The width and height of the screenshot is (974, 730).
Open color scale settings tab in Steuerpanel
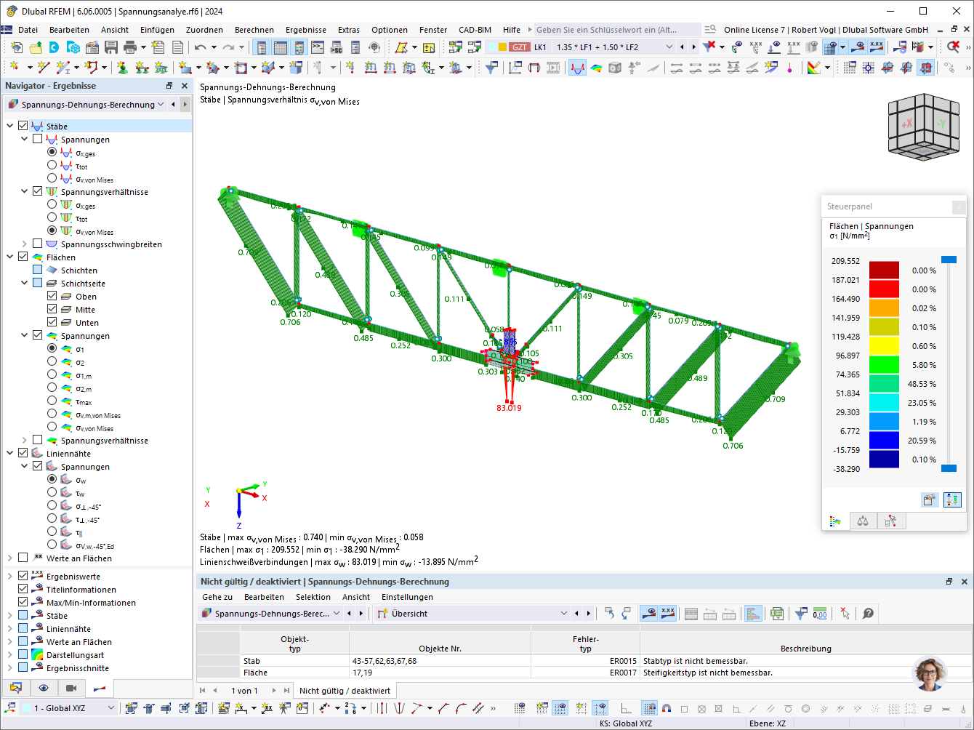(836, 521)
